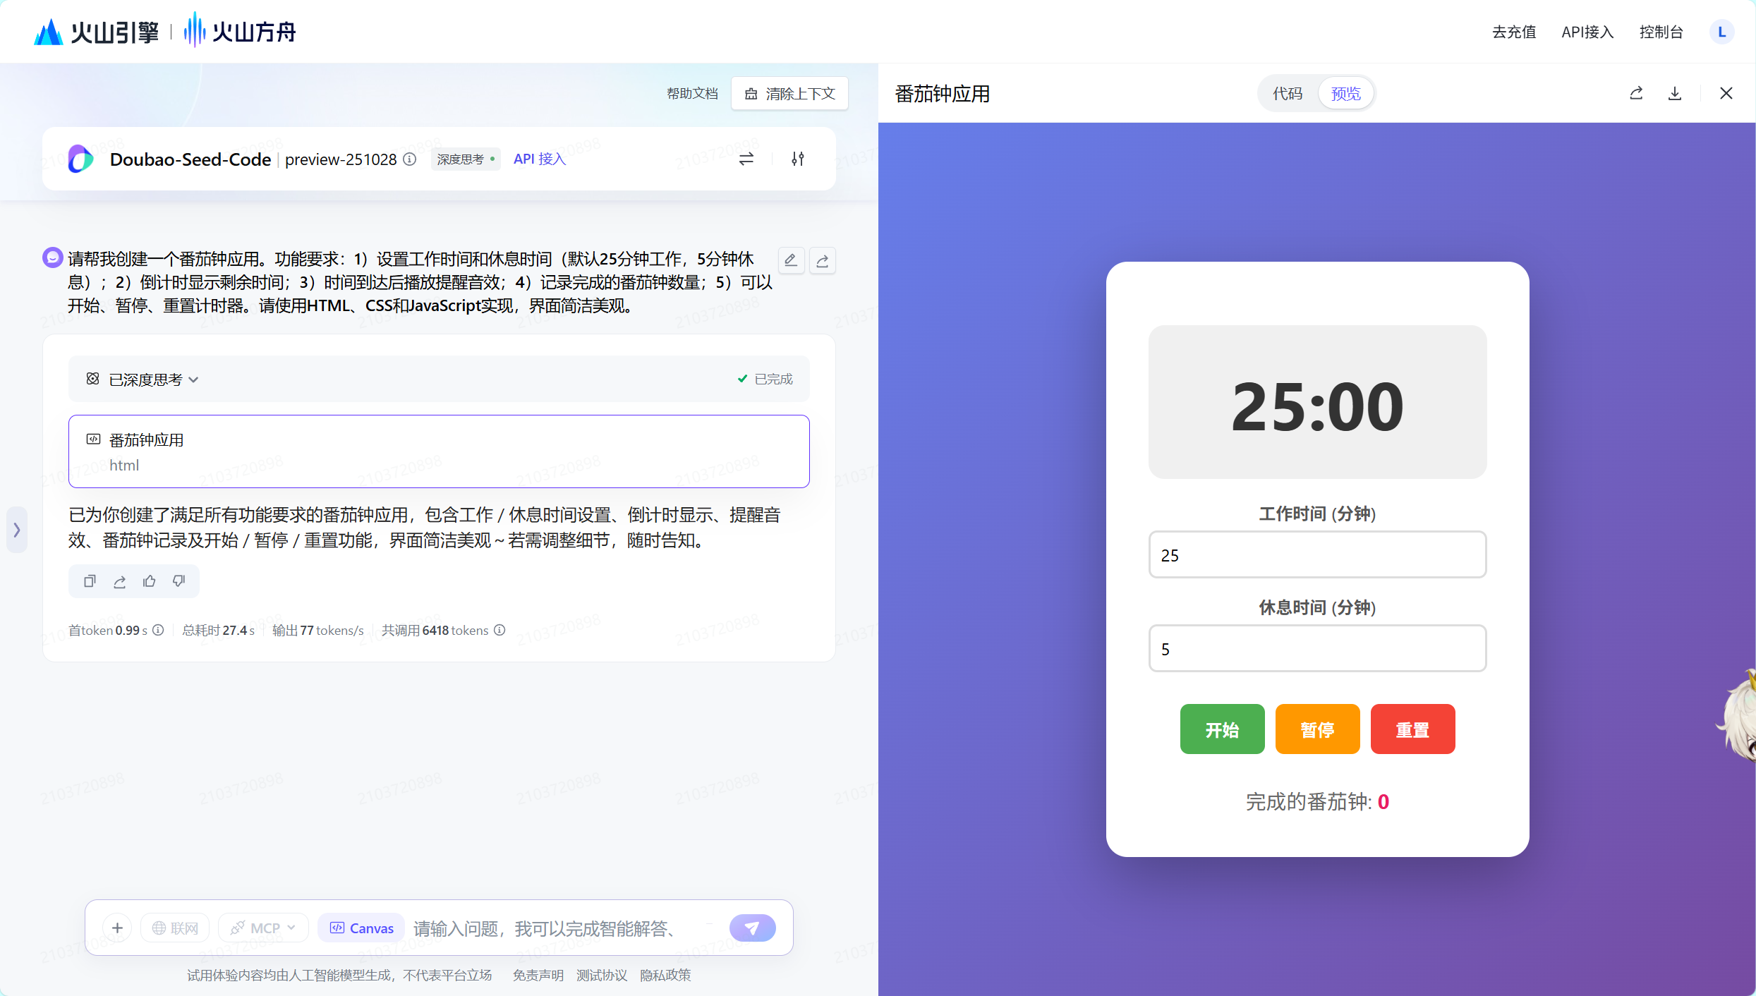Expand the left sidebar chevron
This screenshot has height=996, width=1756.
point(17,530)
